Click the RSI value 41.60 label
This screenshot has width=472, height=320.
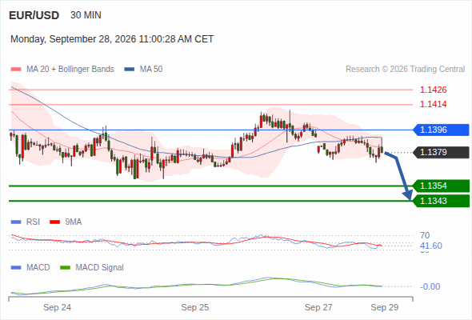[431, 246]
